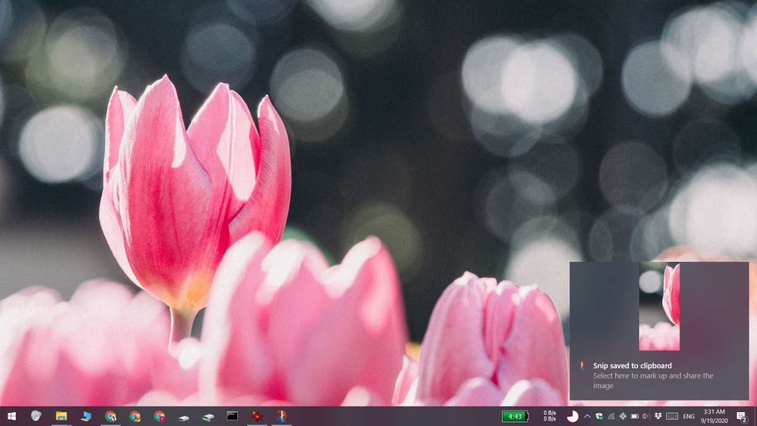This screenshot has width=757, height=426.
Task: Open the red app icon beside Command Prompt
Action: click(257, 416)
